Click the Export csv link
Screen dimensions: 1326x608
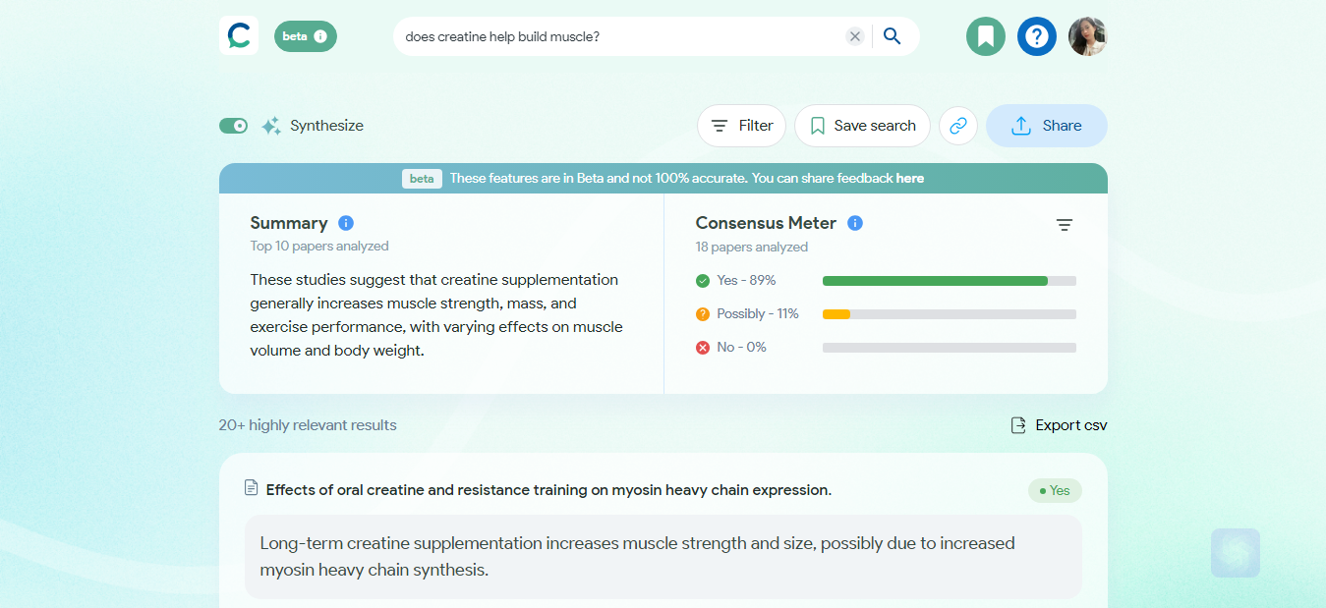[1059, 425]
